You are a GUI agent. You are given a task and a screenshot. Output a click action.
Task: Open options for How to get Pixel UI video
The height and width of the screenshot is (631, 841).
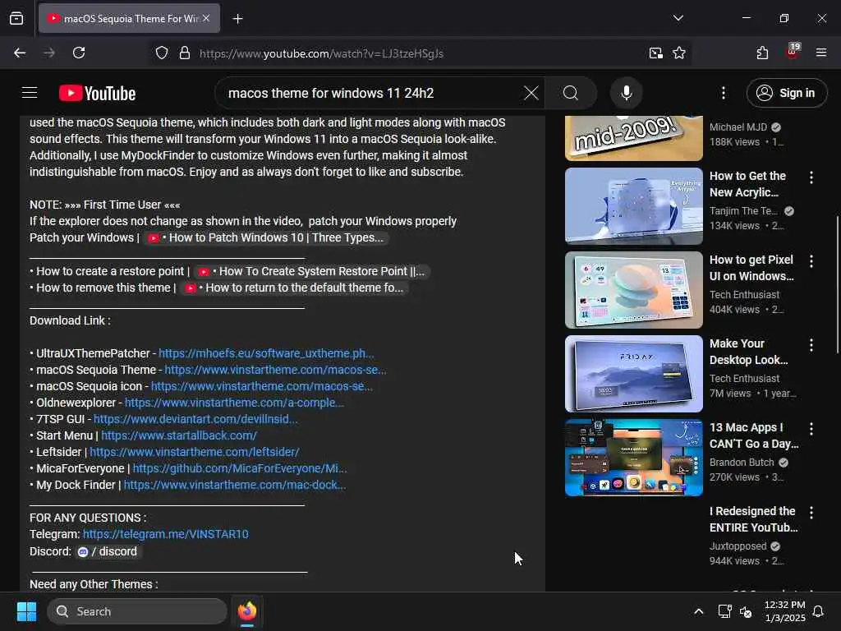point(811,260)
